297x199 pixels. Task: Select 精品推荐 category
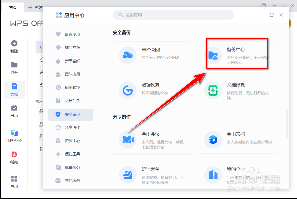70,47
